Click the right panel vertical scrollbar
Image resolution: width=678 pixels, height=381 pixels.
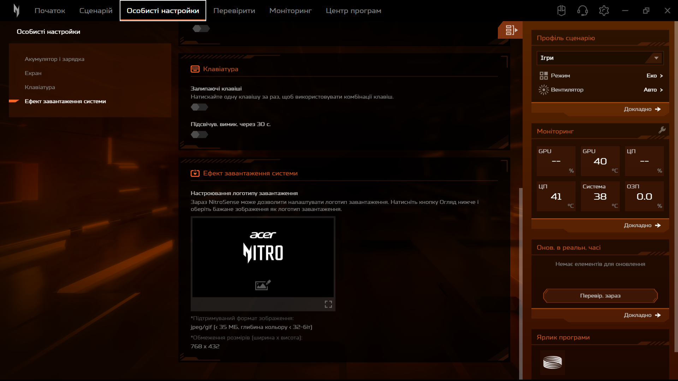click(x=676, y=186)
